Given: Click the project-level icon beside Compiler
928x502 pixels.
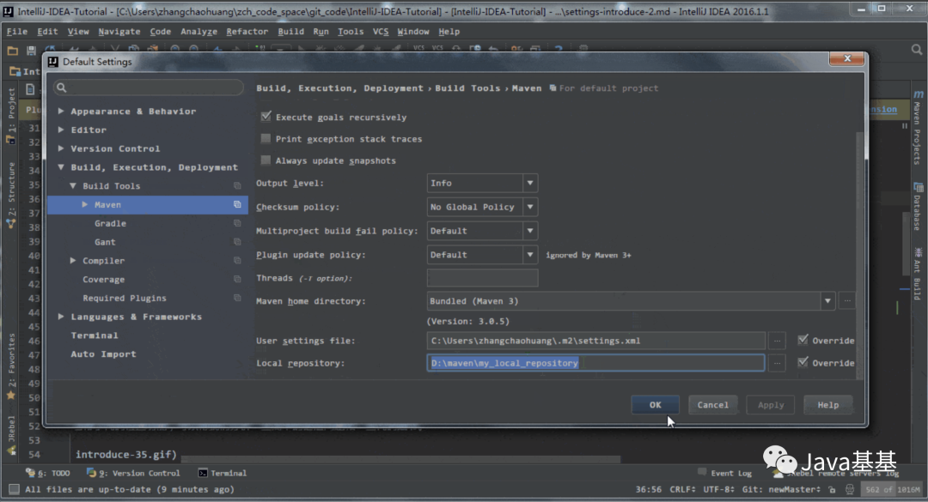Looking at the screenshot, I should point(237,261).
